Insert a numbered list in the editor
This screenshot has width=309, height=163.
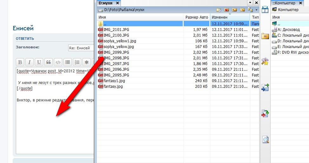(77, 62)
